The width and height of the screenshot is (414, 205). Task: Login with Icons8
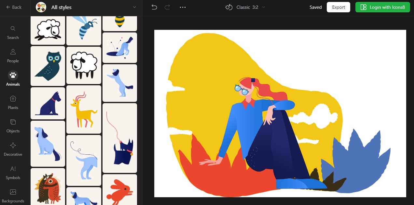(382, 7)
